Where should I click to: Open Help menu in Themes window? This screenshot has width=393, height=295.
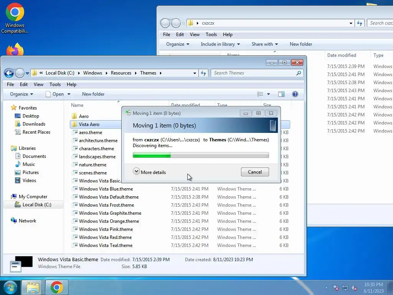tap(71, 85)
